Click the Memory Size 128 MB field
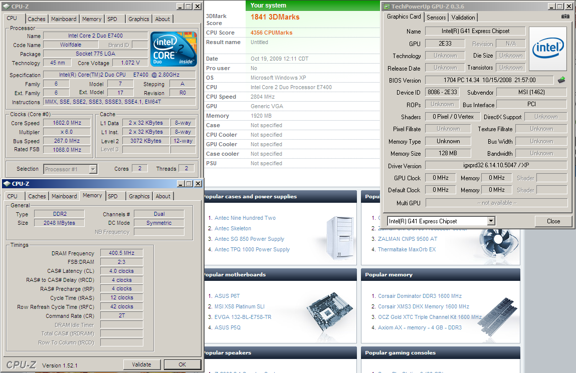The height and width of the screenshot is (373, 576). (x=448, y=153)
